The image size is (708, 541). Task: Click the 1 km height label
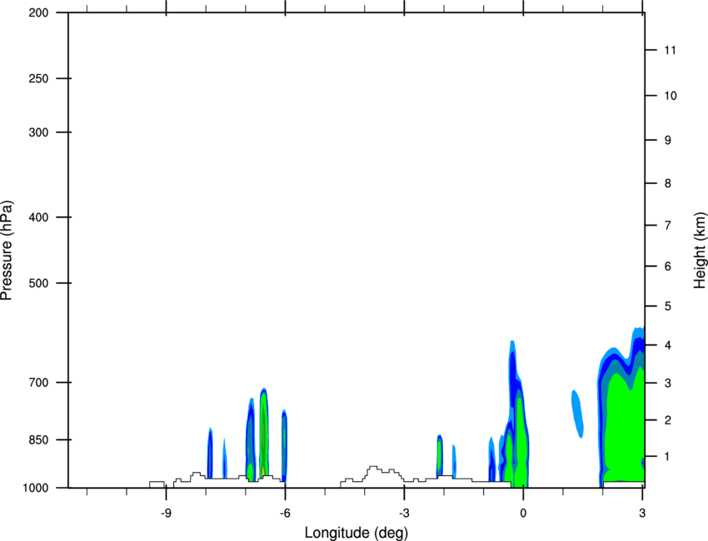click(668, 457)
